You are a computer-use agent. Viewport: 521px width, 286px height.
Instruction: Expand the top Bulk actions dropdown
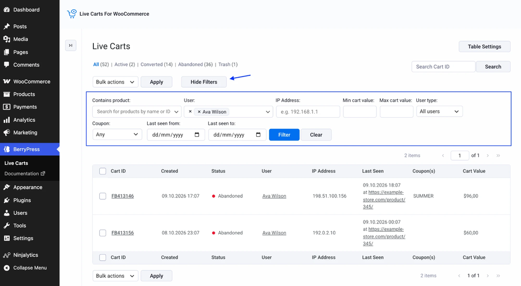[115, 82]
